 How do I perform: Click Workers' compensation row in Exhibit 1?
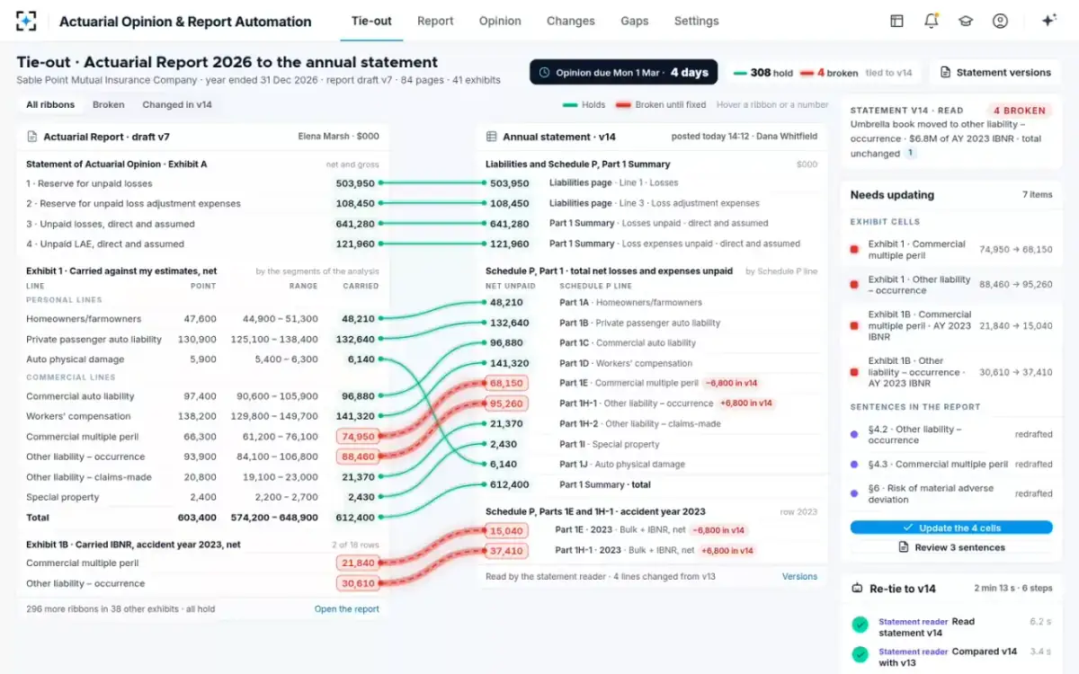(x=202, y=416)
